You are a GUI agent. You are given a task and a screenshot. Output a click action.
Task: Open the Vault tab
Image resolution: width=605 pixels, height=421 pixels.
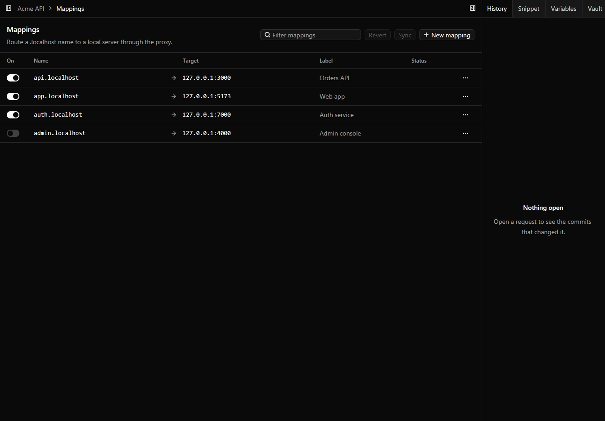595,9
